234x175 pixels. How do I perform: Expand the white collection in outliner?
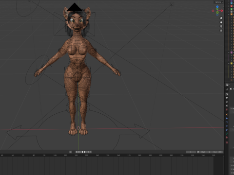tap(229, 12)
